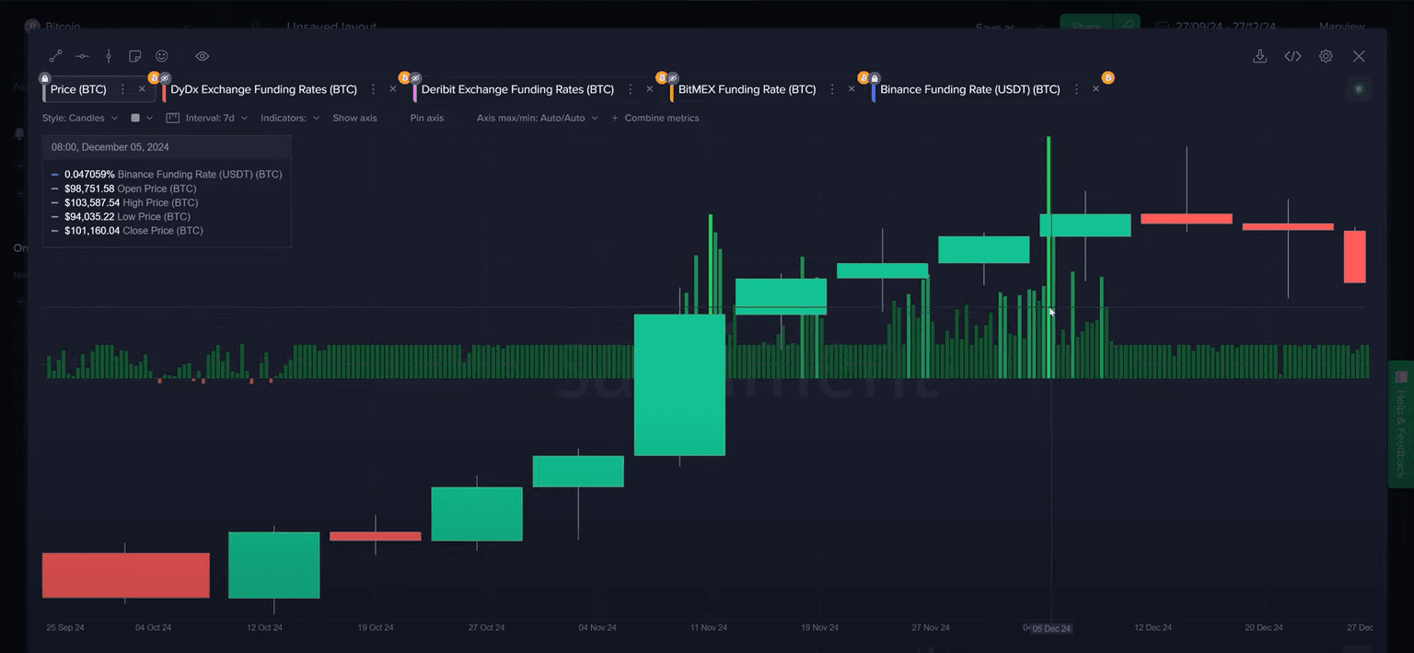Open the embed code icon
The width and height of the screenshot is (1414, 653).
coord(1292,56)
